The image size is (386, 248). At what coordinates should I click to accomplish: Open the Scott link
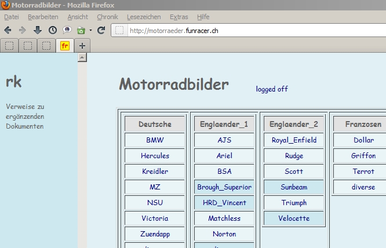click(x=294, y=172)
